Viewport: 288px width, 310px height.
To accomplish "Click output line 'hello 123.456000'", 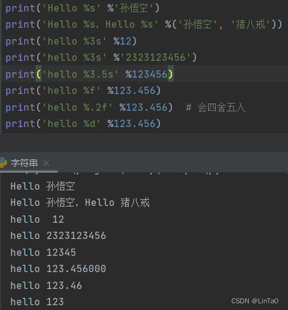I will point(58,268).
